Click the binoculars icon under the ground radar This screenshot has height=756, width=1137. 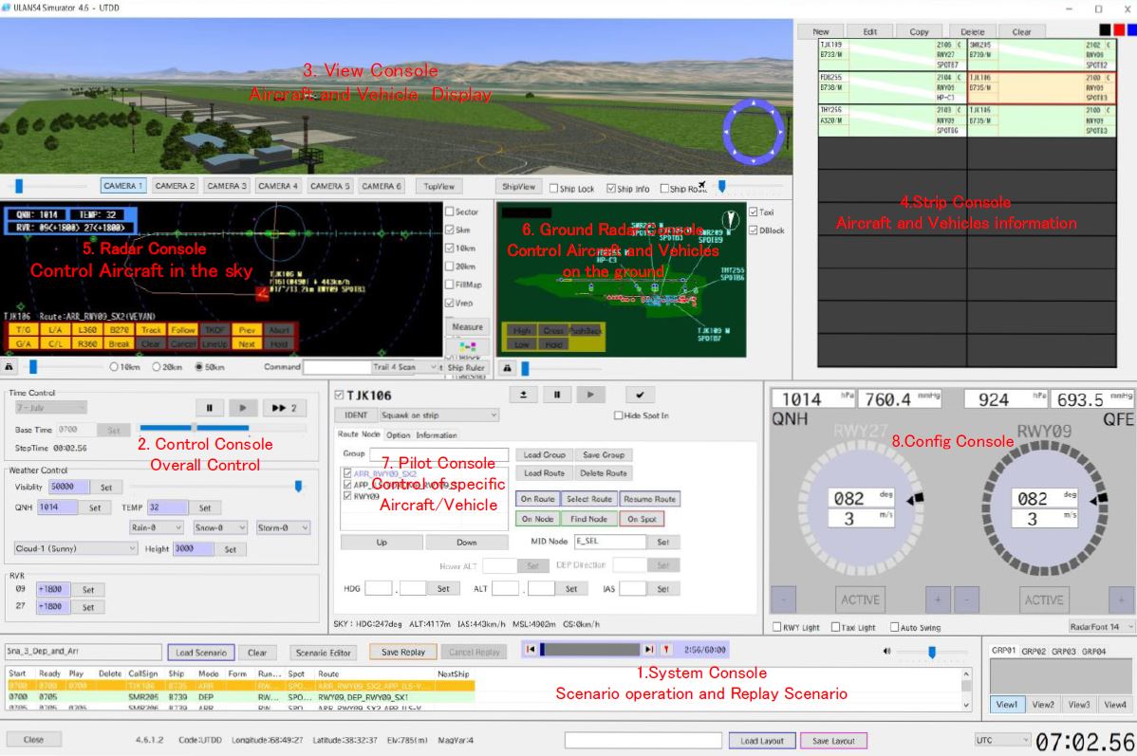click(508, 368)
